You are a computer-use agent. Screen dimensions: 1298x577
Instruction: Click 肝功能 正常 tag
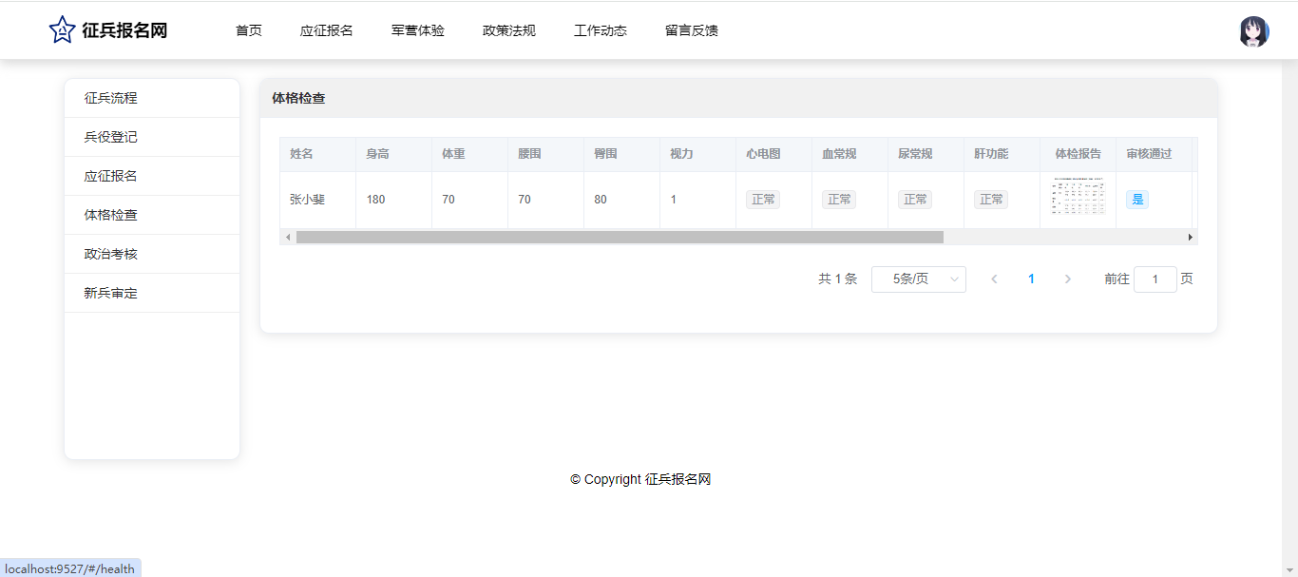click(991, 200)
